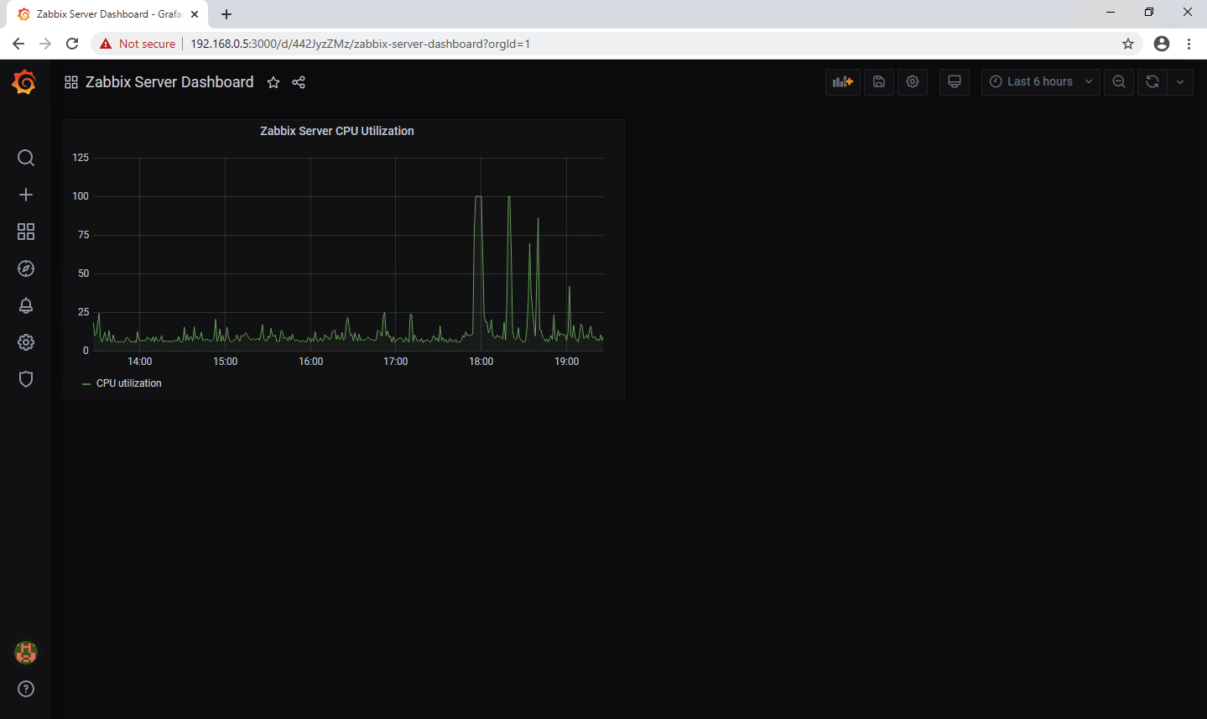The width and height of the screenshot is (1207, 719).
Task: Select the Zabbix Server Dashboard browser tab
Action: pyautogui.click(x=107, y=14)
